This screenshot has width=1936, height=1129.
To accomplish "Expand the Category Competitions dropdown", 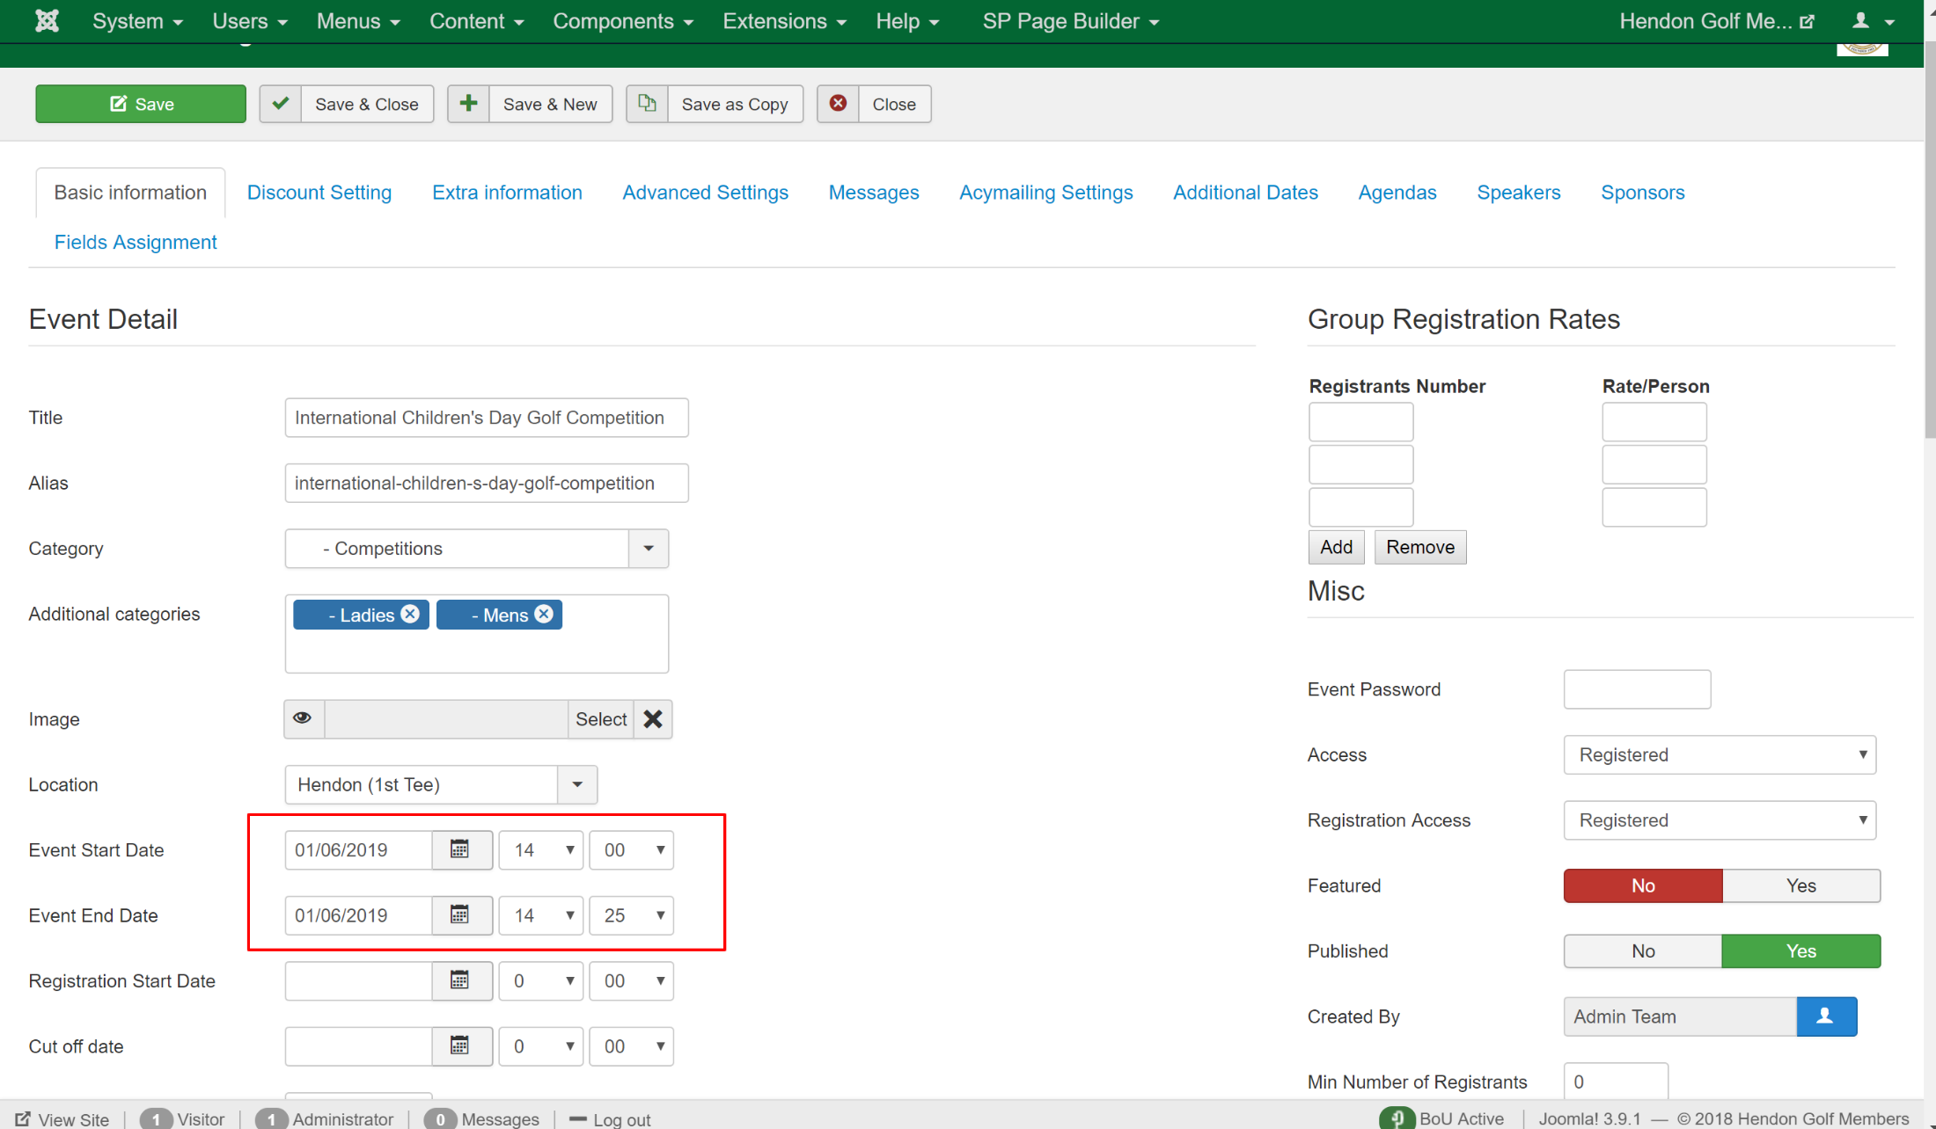I will (x=649, y=548).
